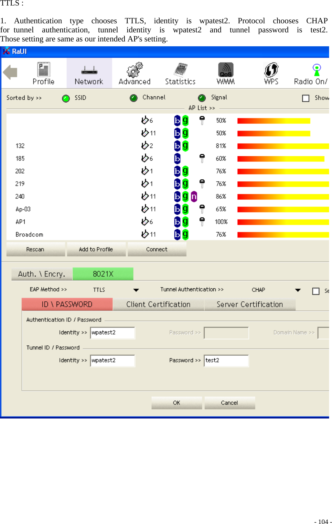Screen dimensions: 332x524
Task: Click the Cancel button
Action: [230, 403]
